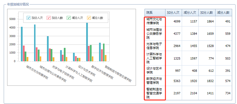This screenshot has width=237, height=104.
Task: Click the blue 加分人次 bar for 数字经济与管理学院
Action: point(87,42)
